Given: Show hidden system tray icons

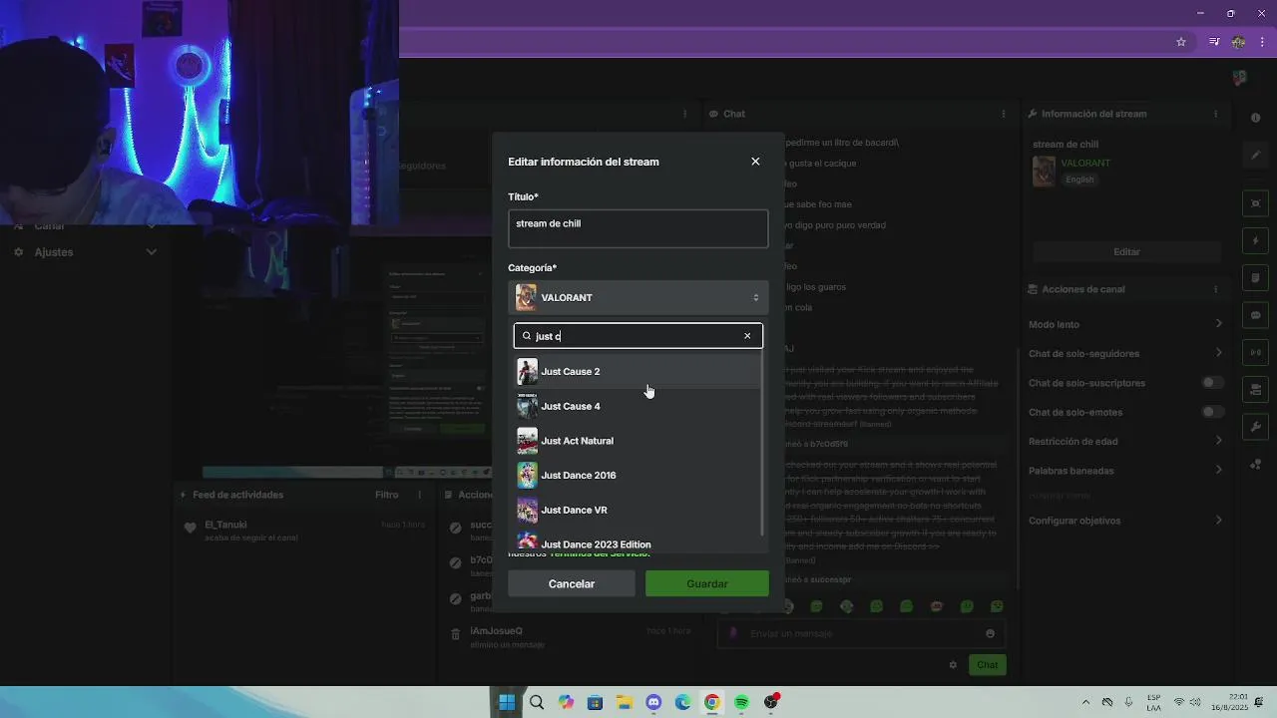Looking at the screenshot, I should pos(1085,702).
